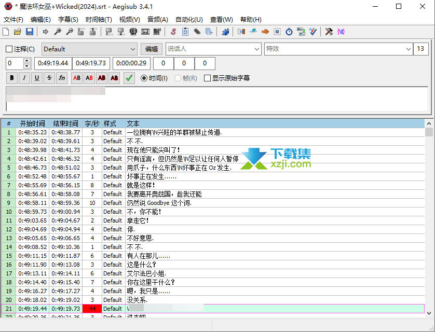This screenshot has width=435, height=332.
Task: Open the 查看(W) menu
Action: (221, 20)
